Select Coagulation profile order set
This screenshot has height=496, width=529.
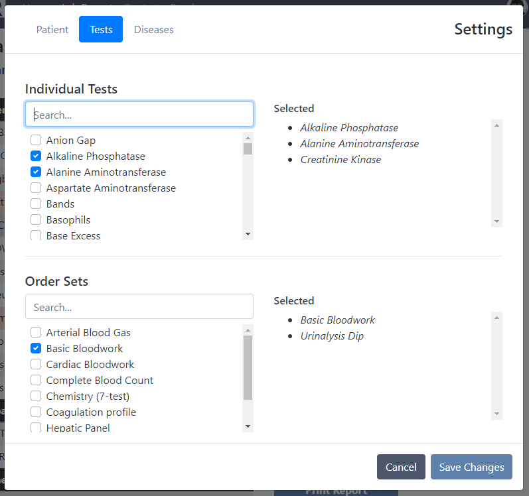tap(36, 412)
